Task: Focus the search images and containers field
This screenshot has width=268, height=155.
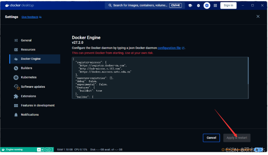Action: [x=145, y=5]
